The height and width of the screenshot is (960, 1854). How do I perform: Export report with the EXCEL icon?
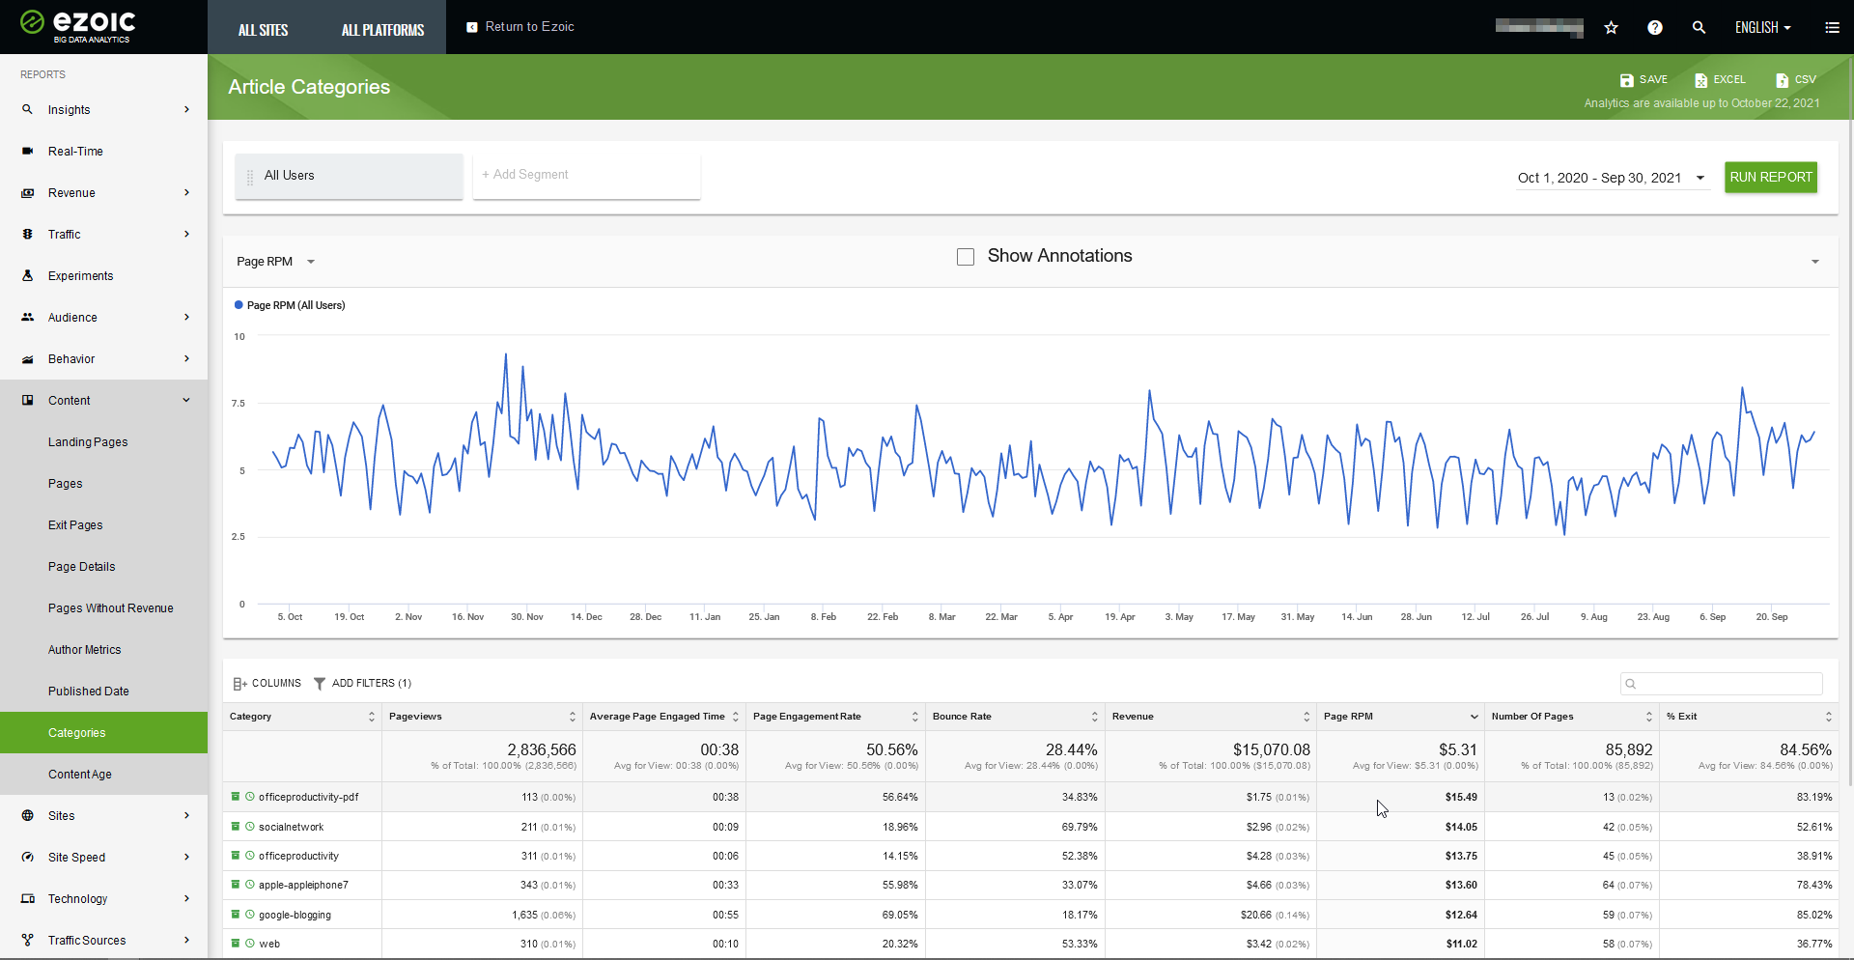[x=1701, y=80]
